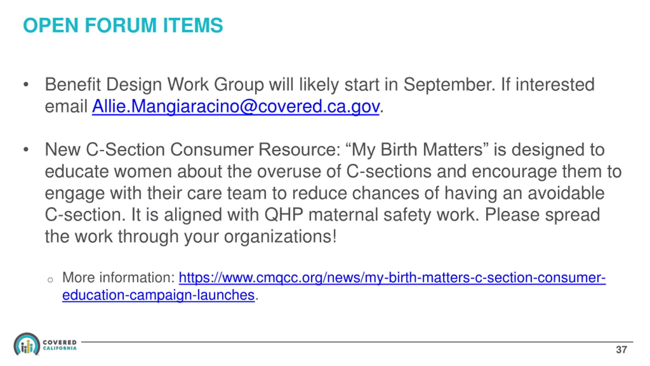Select the OPEN FORUM ITEMS slide title
The height and width of the screenshot is (366, 650).
[123, 25]
